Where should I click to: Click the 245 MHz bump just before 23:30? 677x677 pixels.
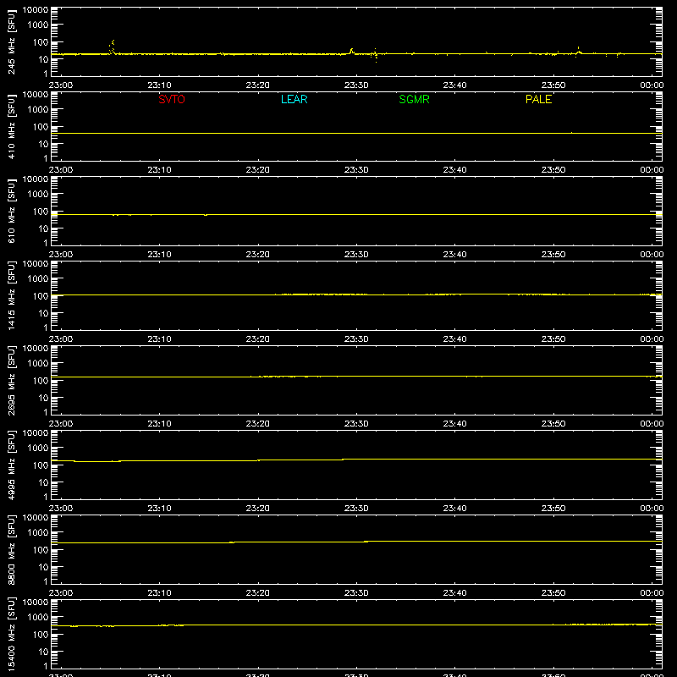coord(352,52)
